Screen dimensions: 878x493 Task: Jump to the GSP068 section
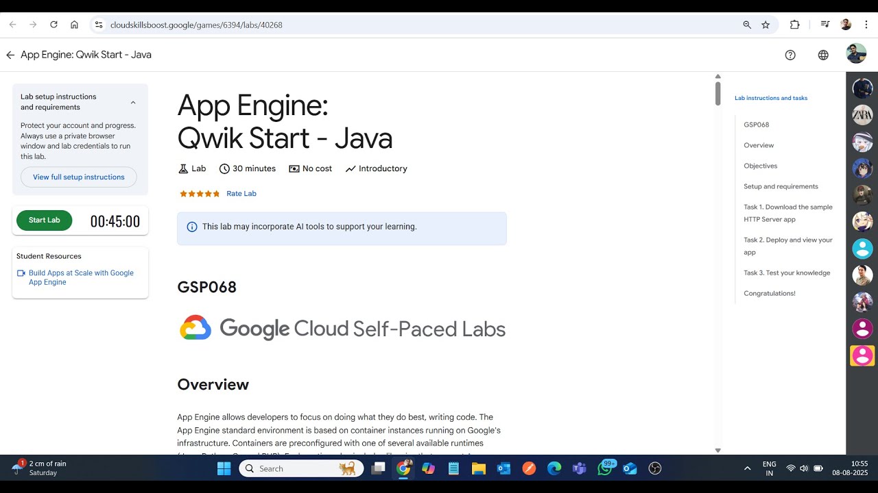756,125
